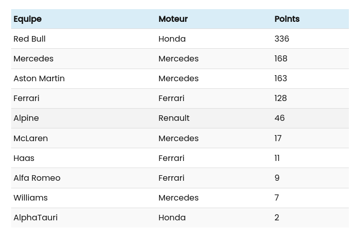The width and height of the screenshot is (356, 231).
Task: Click the 163 points value
Action: (280, 78)
